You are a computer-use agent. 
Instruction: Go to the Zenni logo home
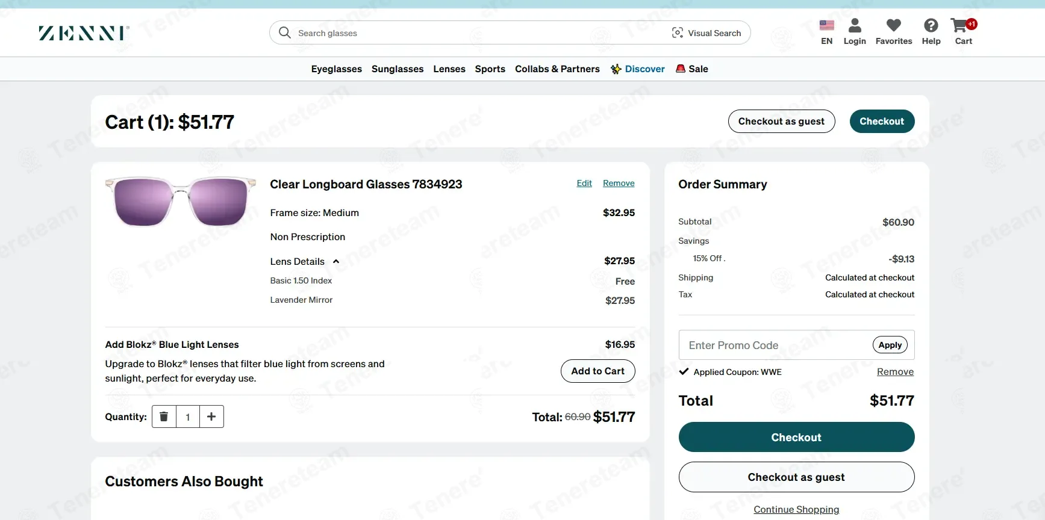84,33
